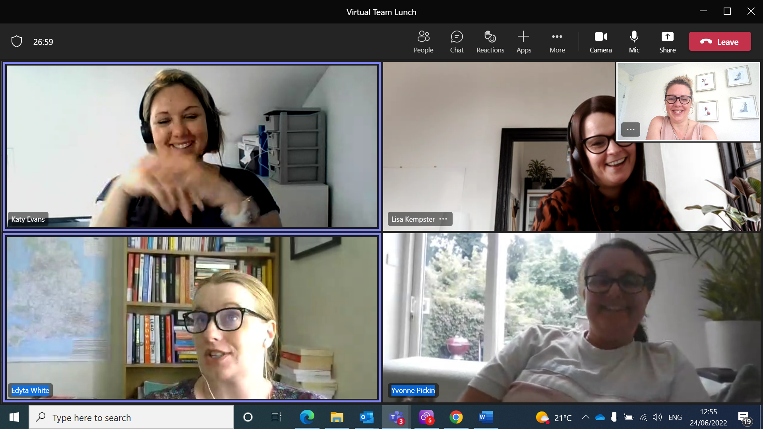Open Microsoft Edge from the taskbar

[x=307, y=417]
